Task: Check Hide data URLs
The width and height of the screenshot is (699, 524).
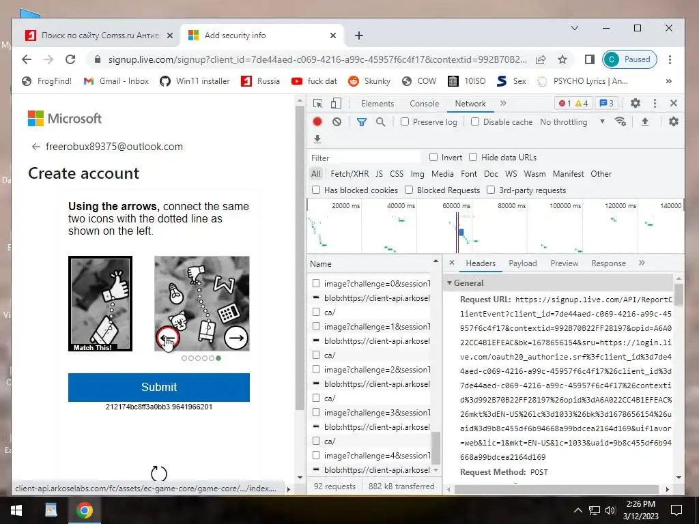Action: tap(473, 157)
